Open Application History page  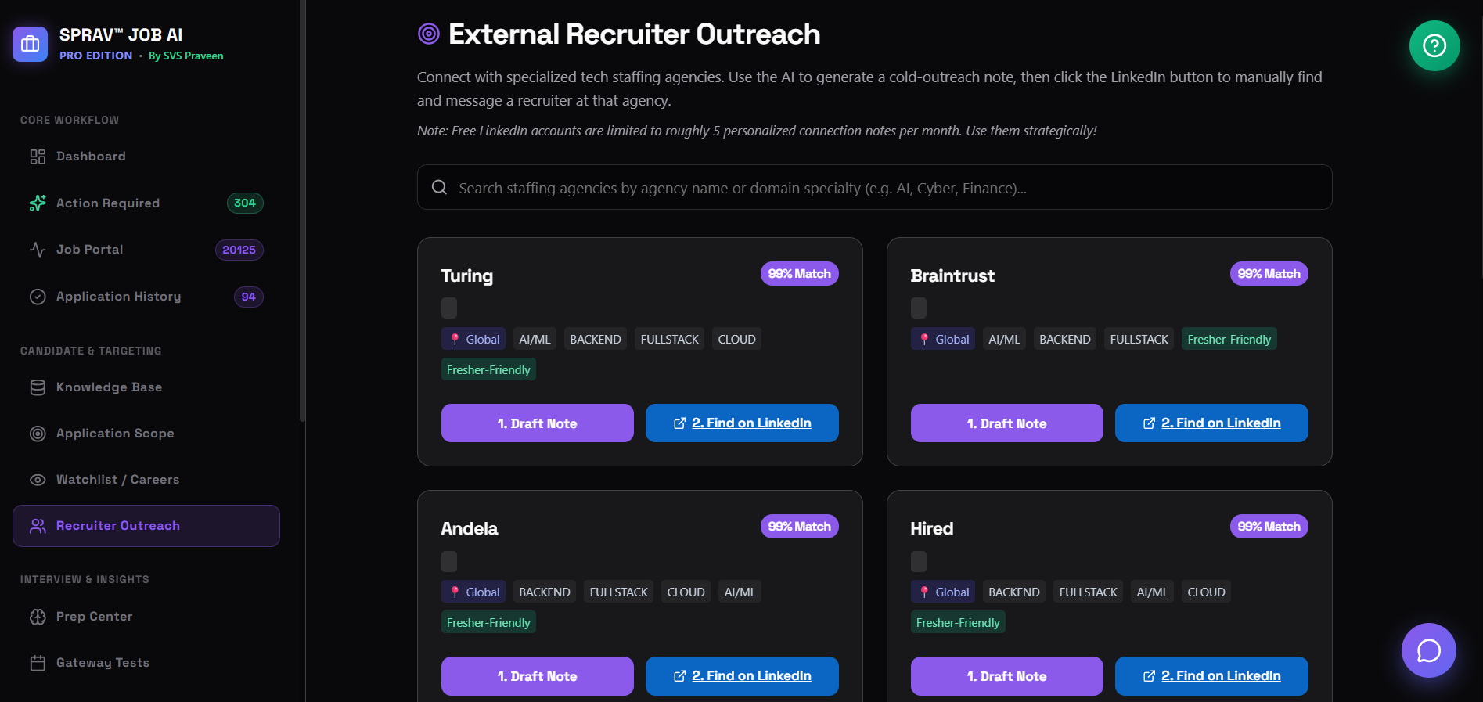pyautogui.click(x=146, y=297)
